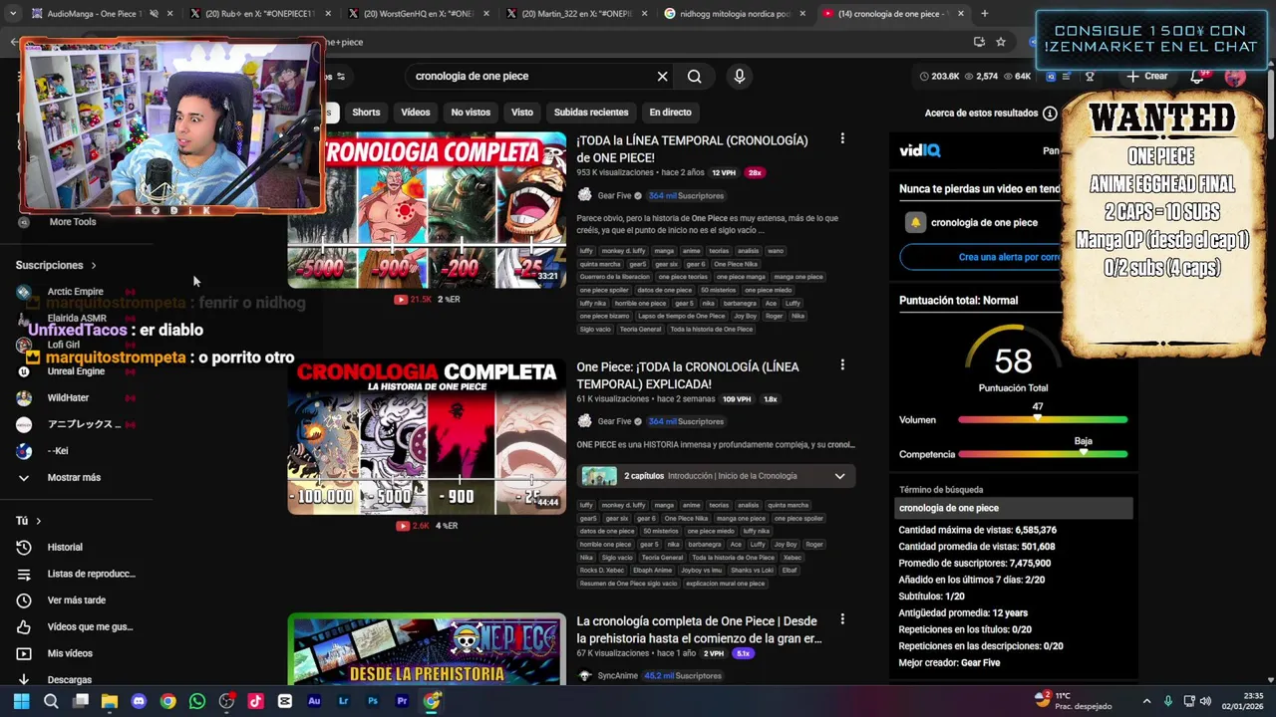
Task: Open Arctic Empire subscription
Action: tap(75, 292)
